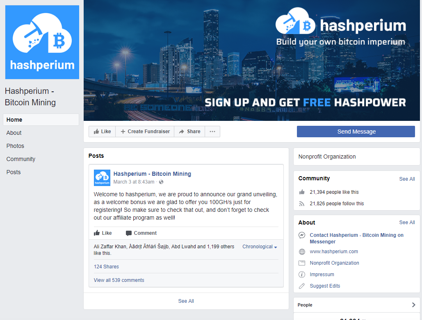Open 1,199 others likes list
This screenshot has height=320, width=422.
pyautogui.click(x=221, y=247)
